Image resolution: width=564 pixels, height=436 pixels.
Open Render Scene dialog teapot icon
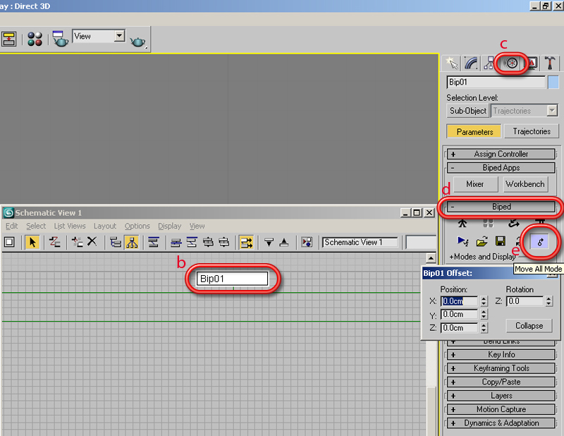pyautogui.click(x=60, y=39)
